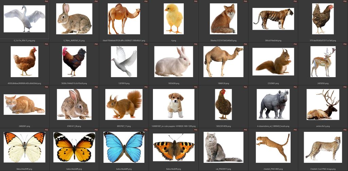The height and width of the screenshot is (171, 348).
Task: Open the puppy picture
Action: [x=174, y=104]
